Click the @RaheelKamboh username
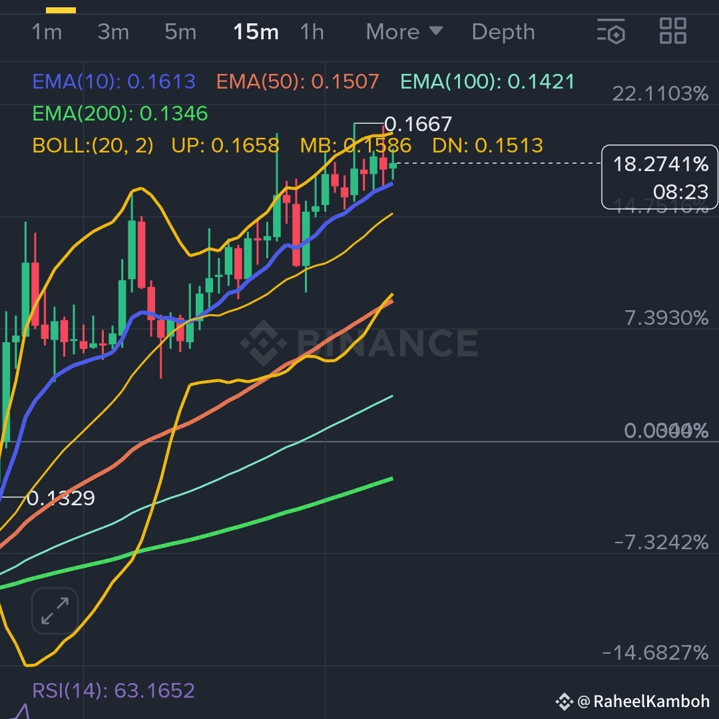The width and height of the screenshot is (719, 719). point(643,701)
